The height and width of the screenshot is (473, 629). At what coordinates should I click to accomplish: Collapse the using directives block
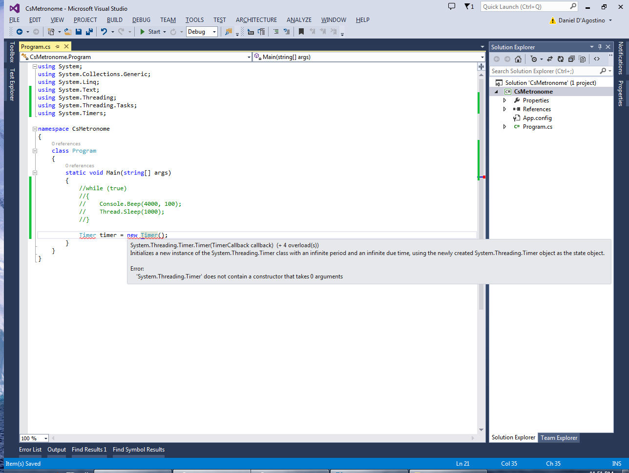click(35, 66)
